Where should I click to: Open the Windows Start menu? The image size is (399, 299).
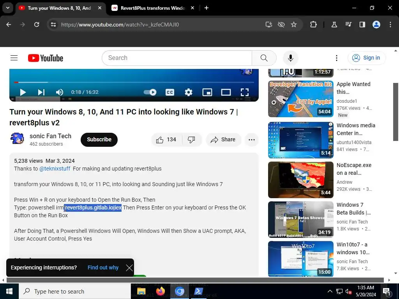pyautogui.click(x=9, y=291)
